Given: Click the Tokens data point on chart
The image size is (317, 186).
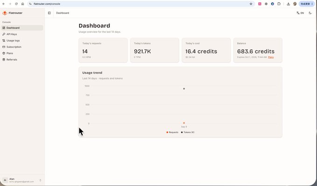Looking at the screenshot, I should click(184, 89).
